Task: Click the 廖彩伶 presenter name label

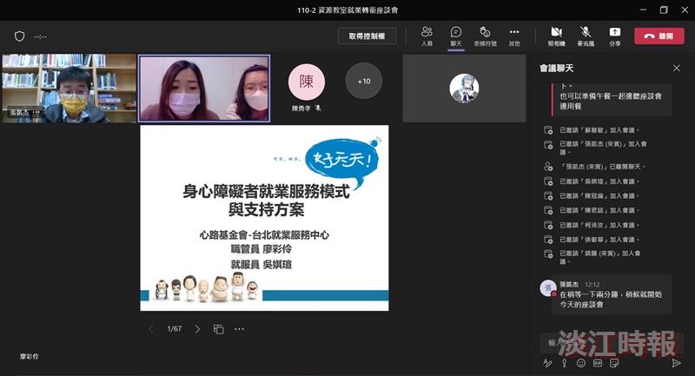Action: [x=30, y=357]
